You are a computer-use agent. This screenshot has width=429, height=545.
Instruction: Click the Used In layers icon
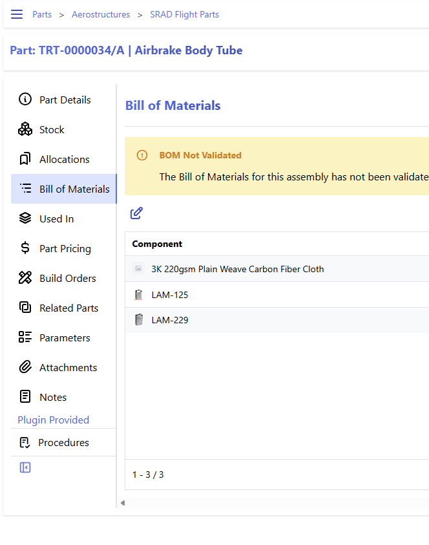[25, 219]
